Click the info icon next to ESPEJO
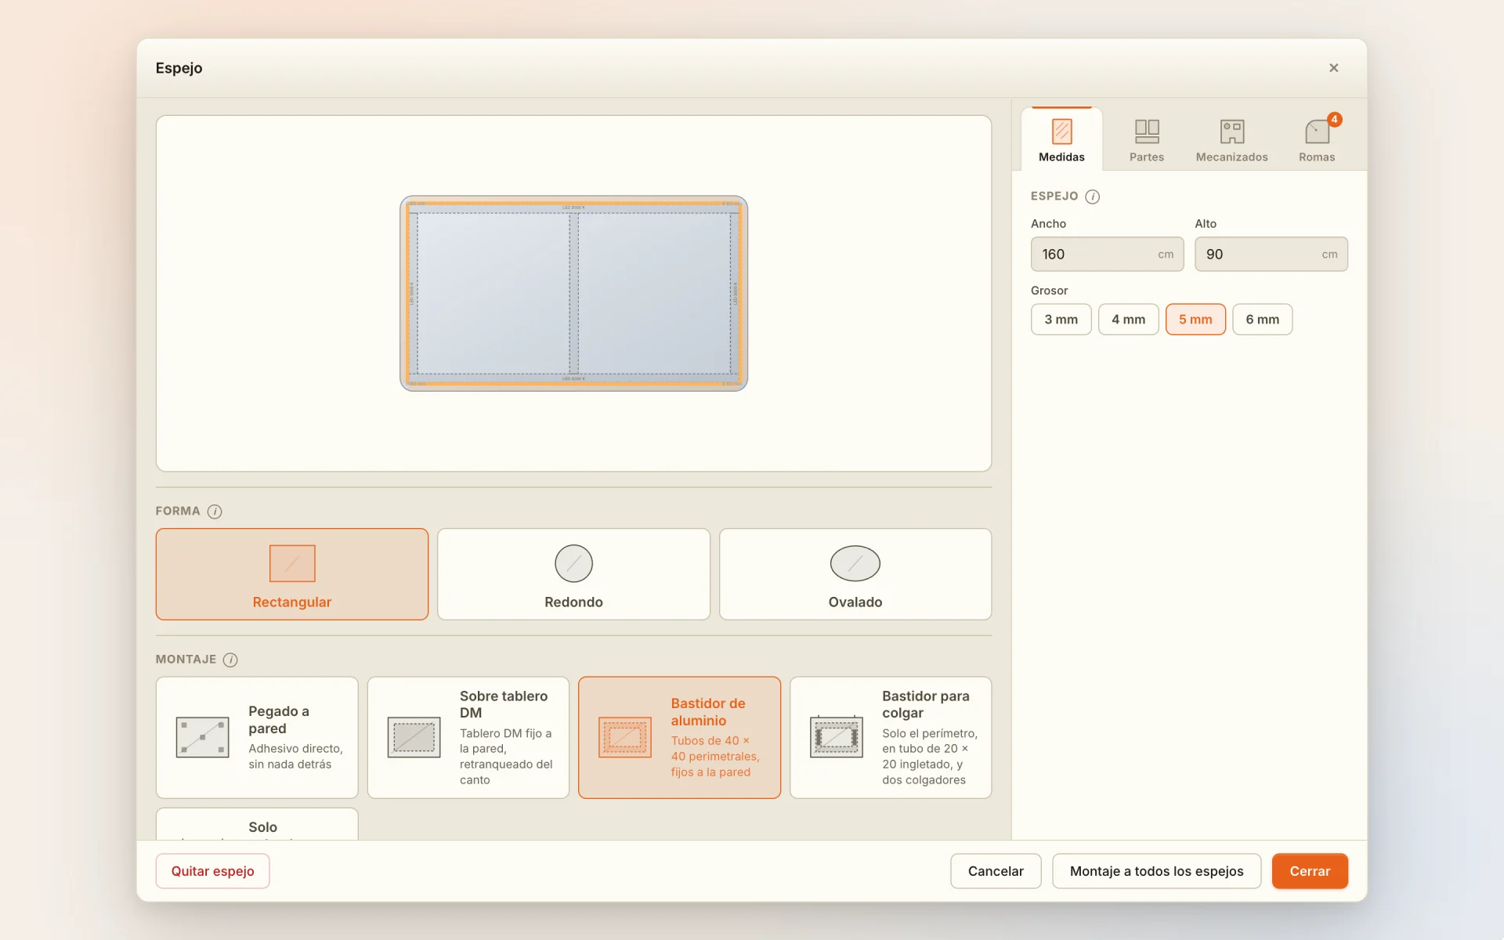This screenshot has width=1504, height=940. coord(1092,197)
